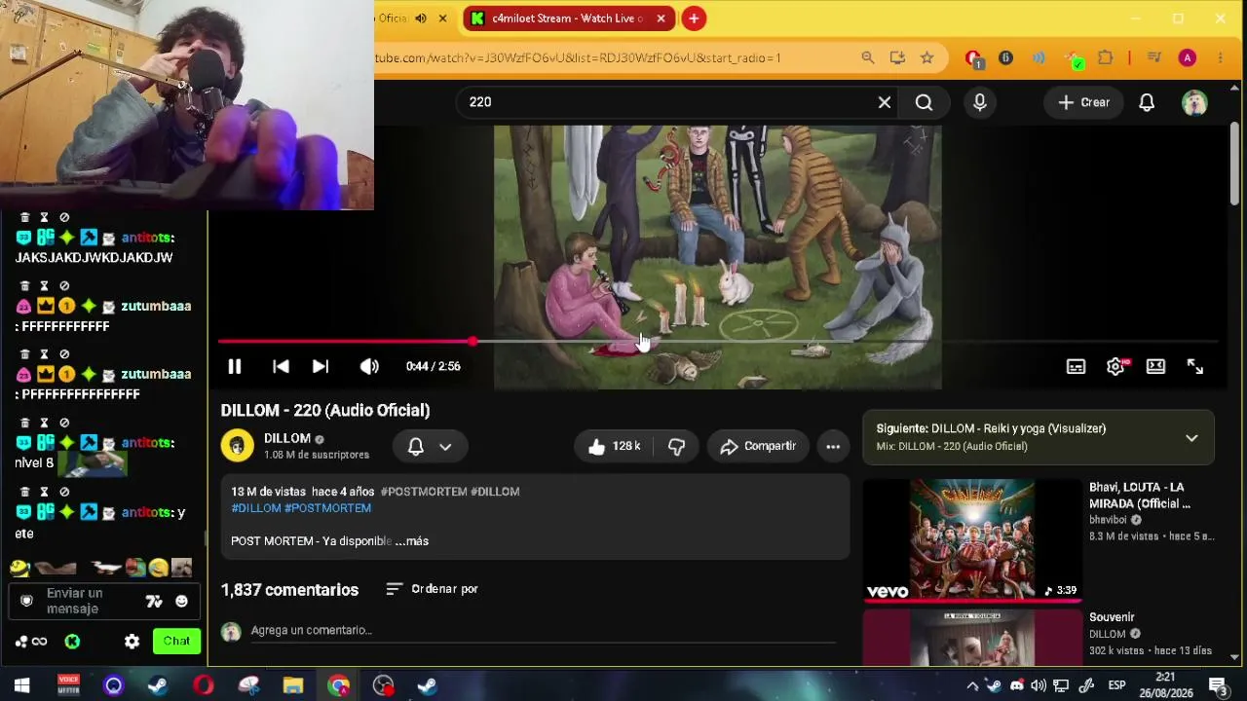Like the video with 128 k likes

tap(615, 446)
